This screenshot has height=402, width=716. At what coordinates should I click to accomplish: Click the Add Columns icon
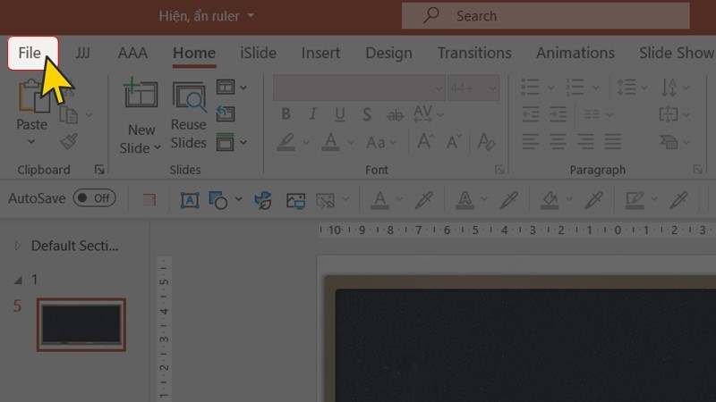coord(592,114)
